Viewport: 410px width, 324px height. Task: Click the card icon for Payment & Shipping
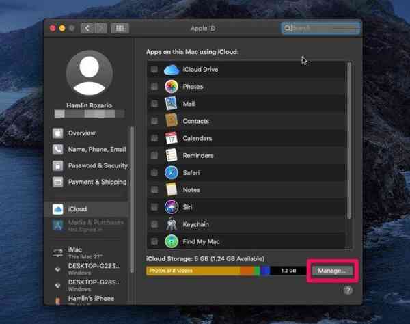(x=58, y=182)
